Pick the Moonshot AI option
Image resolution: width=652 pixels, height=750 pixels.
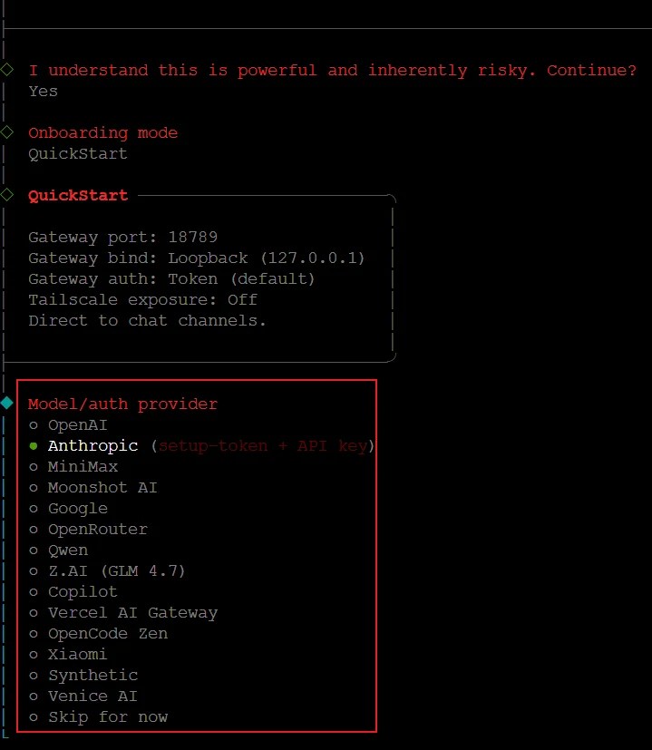(102, 487)
